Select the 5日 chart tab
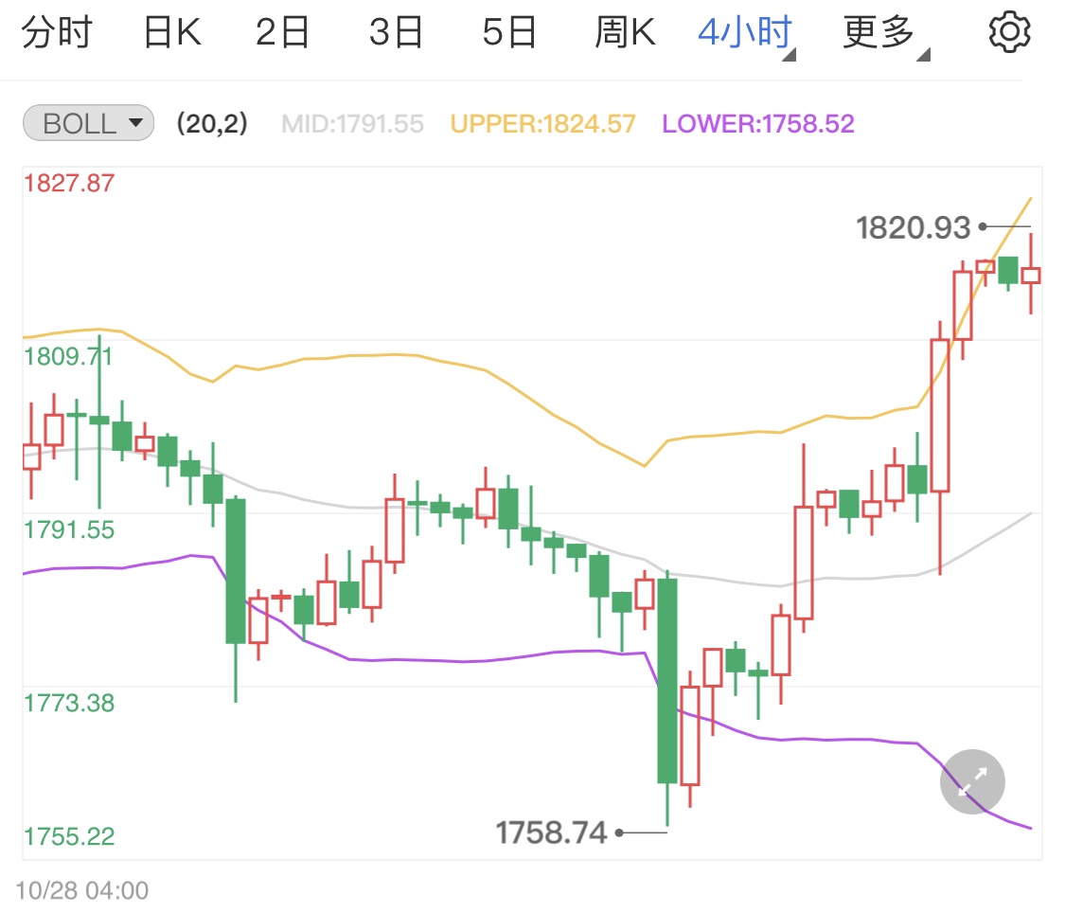The width and height of the screenshot is (1065, 913). click(x=509, y=32)
